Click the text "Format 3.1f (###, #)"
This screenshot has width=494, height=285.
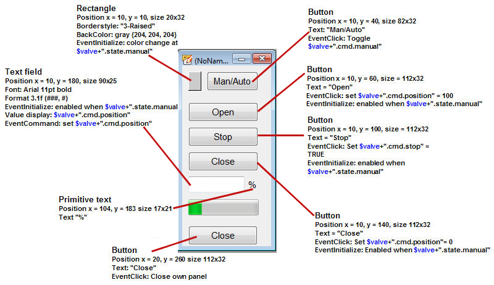(36, 98)
